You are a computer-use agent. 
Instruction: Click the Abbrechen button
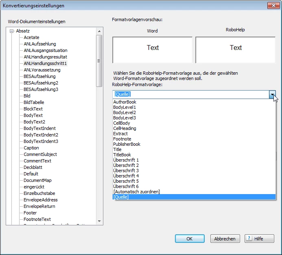point(225,239)
